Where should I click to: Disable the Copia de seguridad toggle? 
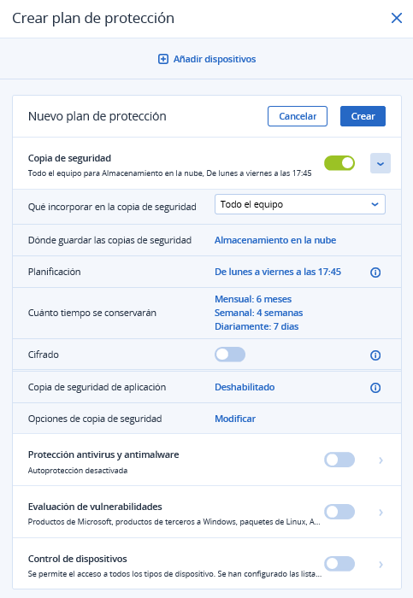pos(339,163)
